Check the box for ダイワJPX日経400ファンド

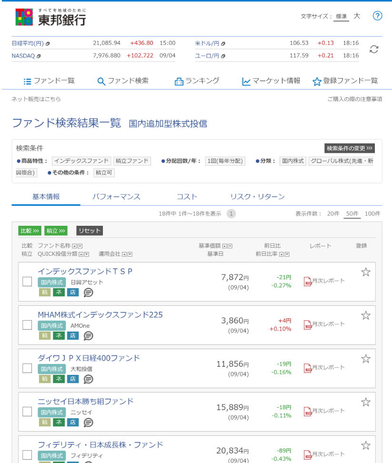point(27,368)
